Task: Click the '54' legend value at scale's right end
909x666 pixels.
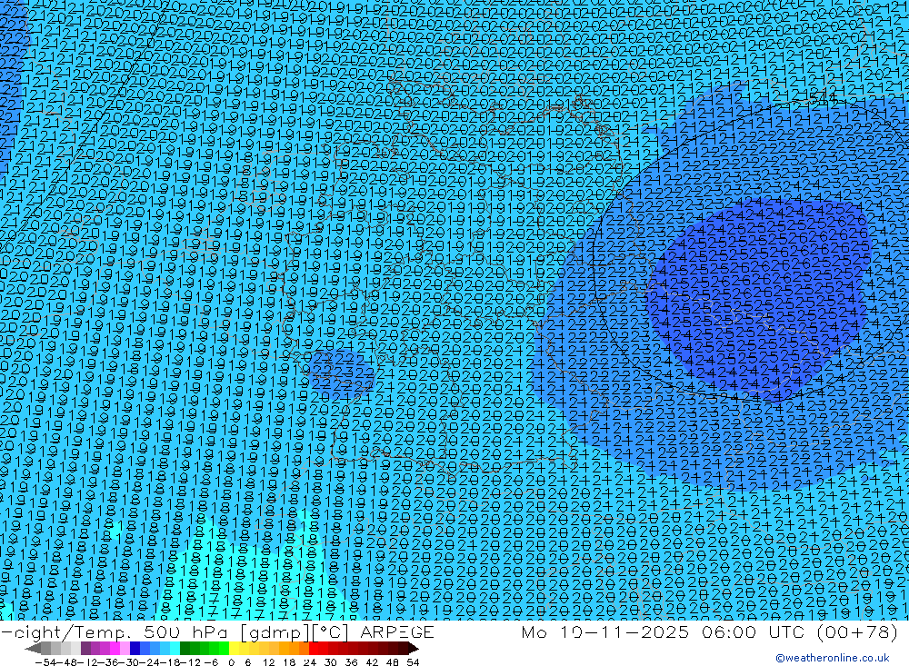Action: 413,662
